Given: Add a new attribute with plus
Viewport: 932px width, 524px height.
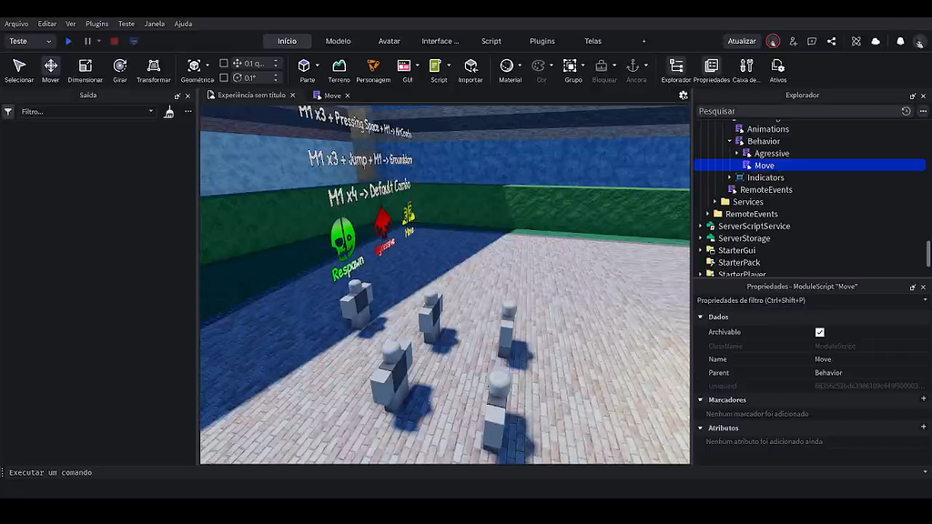Looking at the screenshot, I should coord(924,427).
